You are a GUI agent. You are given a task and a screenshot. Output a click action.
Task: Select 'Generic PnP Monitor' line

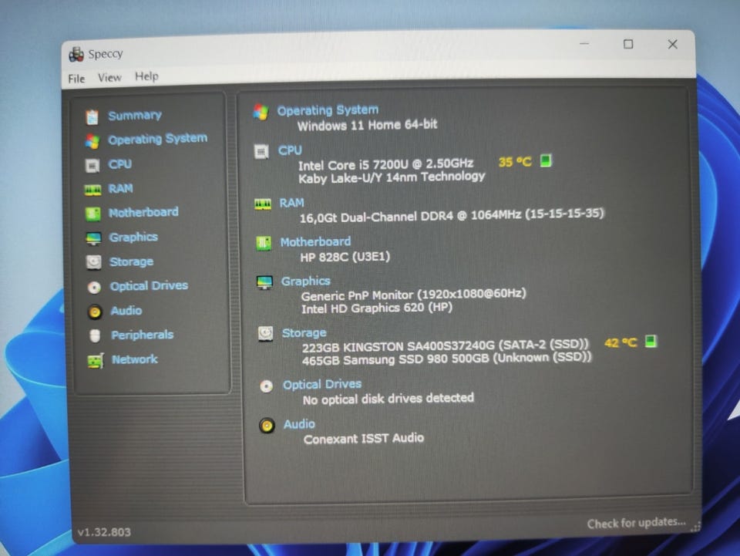pyautogui.click(x=413, y=295)
